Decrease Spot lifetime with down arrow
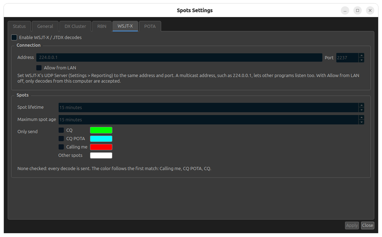Viewport: 382px width, 237px height. (x=361, y=110)
